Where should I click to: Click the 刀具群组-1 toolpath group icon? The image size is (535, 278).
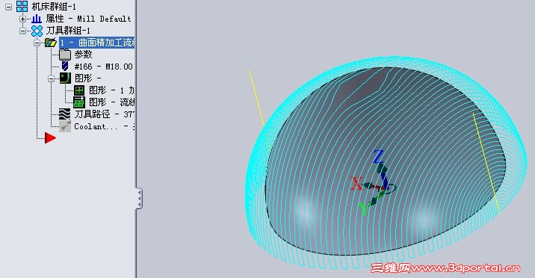point(37,31)
